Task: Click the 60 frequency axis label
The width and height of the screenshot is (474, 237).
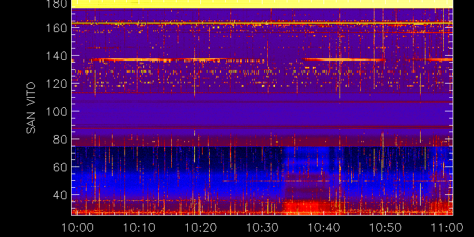Action: 60,167
